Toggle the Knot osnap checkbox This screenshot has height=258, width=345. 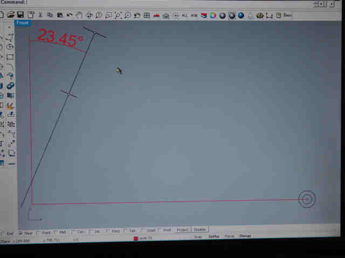pos(160,230)
